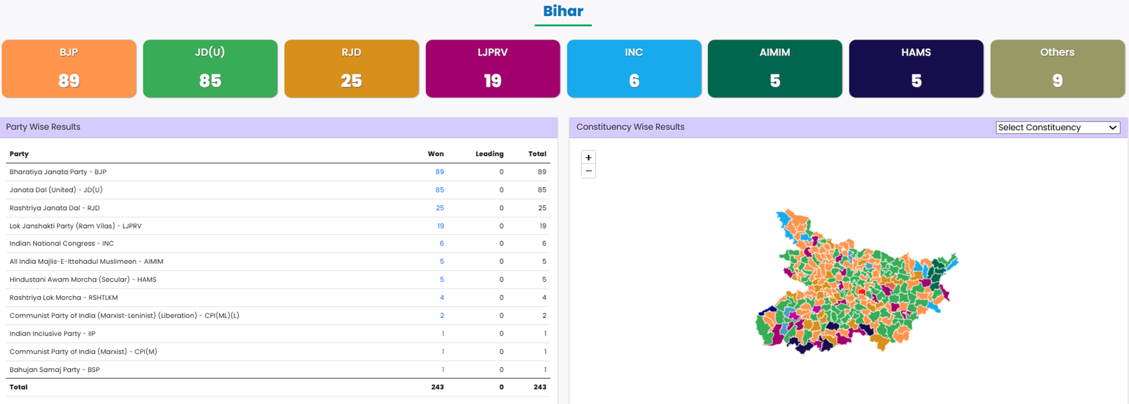Click LJPRV won count link 19
The height and width of the screenshot is (404, 1129).
(x=440, y=226)
